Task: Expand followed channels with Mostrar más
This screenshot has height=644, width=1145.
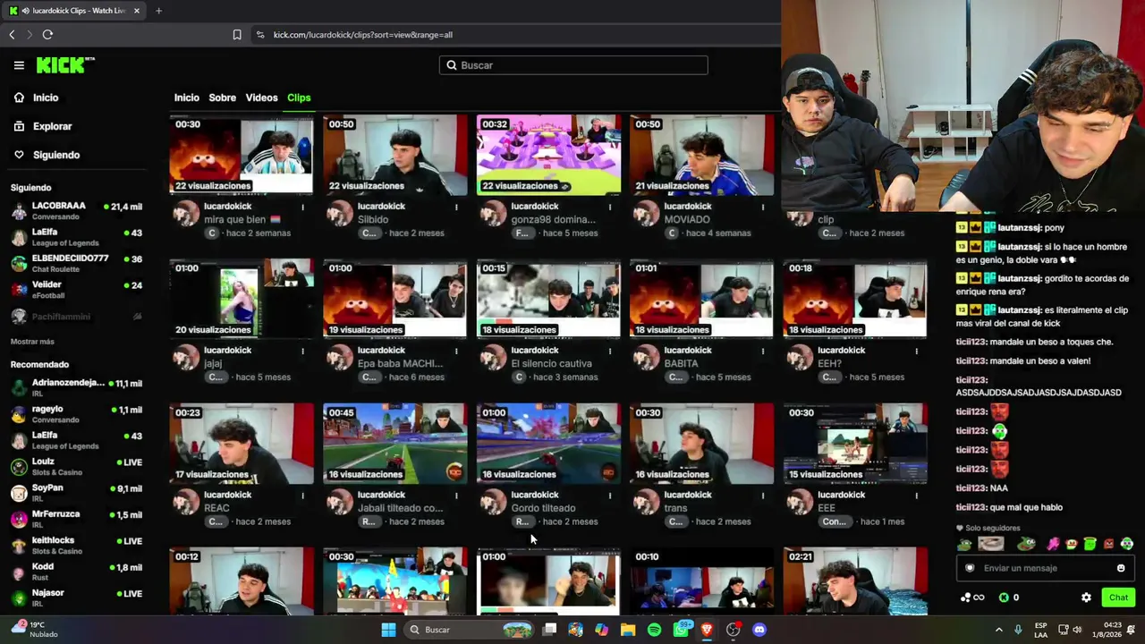Action: click(x=32, y=342)
